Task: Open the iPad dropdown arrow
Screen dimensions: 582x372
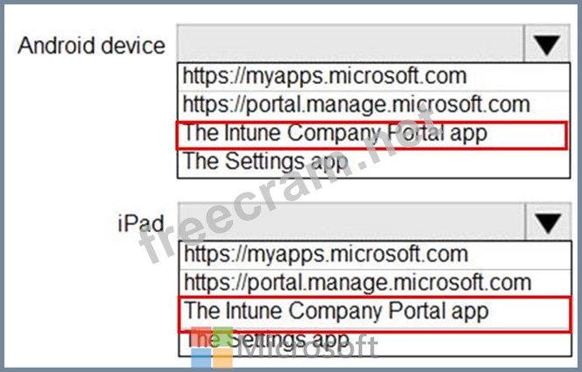Action: 548,222
